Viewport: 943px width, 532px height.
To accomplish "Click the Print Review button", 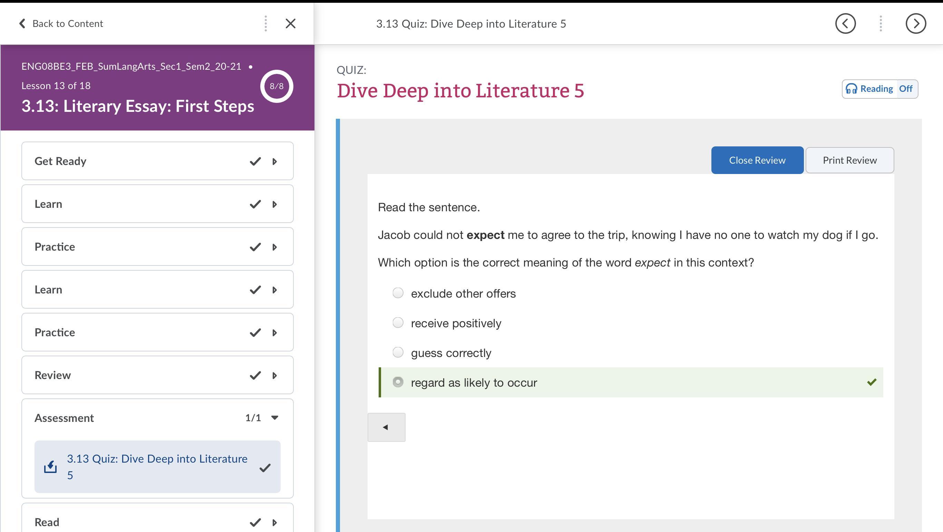I will pos(849,161).
